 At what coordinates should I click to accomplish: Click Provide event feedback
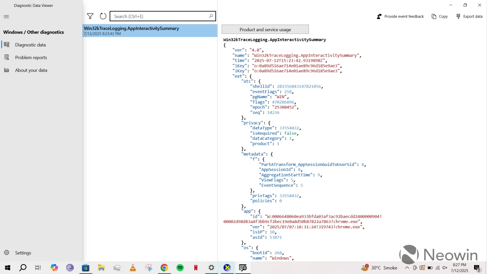[x=400, y=16]
